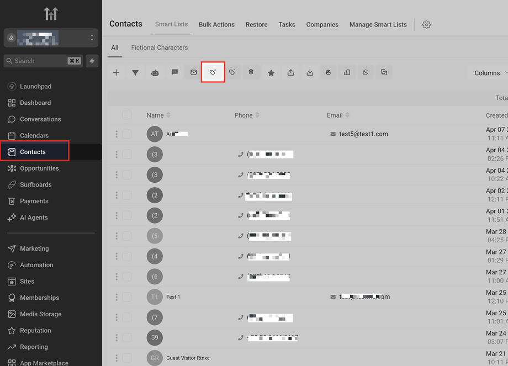This screenshot has height=366, width=508.
Task: Click the delete contacts trash icon
Action: 251,72
